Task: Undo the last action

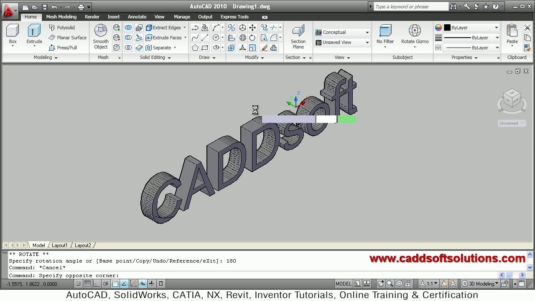Action: 54,7
